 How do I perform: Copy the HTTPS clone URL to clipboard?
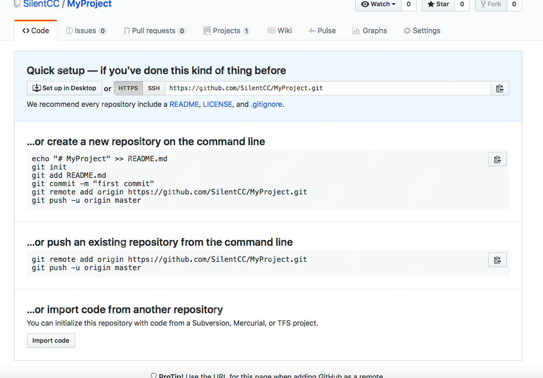pyautogui.click(x=499, y=88)
